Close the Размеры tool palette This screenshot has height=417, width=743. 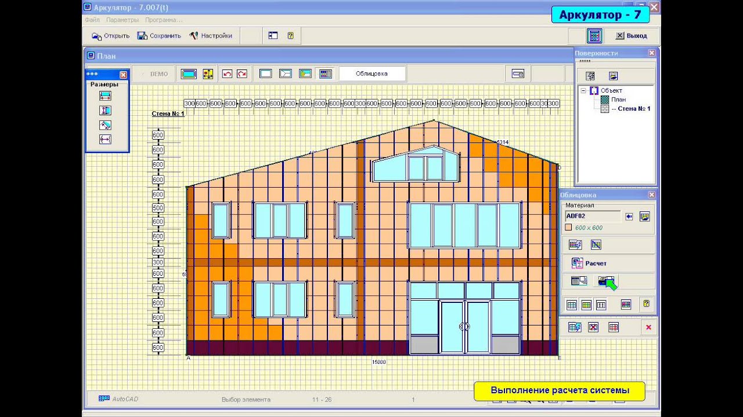pyautogui.click(x=123, y=75)
